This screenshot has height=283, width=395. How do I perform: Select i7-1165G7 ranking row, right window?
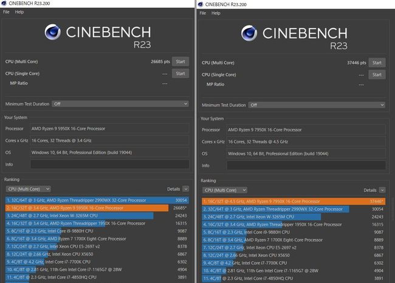click(x=294, y=271)
